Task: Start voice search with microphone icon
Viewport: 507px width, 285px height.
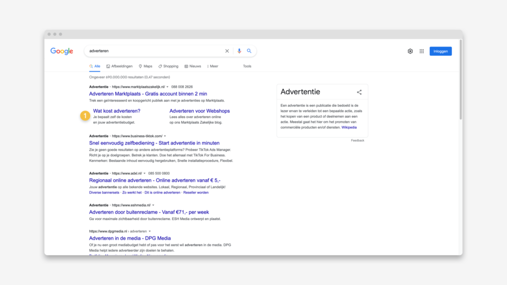Action: (239, 51)
